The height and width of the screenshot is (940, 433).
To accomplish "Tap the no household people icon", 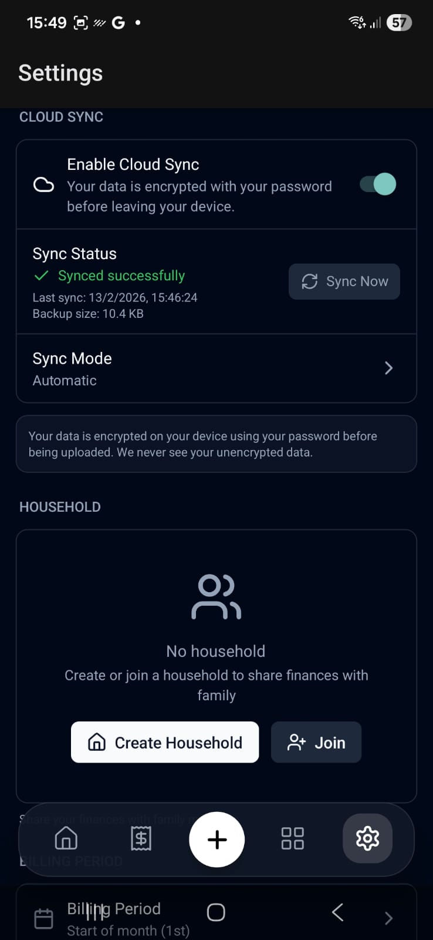I will point(216,597).
